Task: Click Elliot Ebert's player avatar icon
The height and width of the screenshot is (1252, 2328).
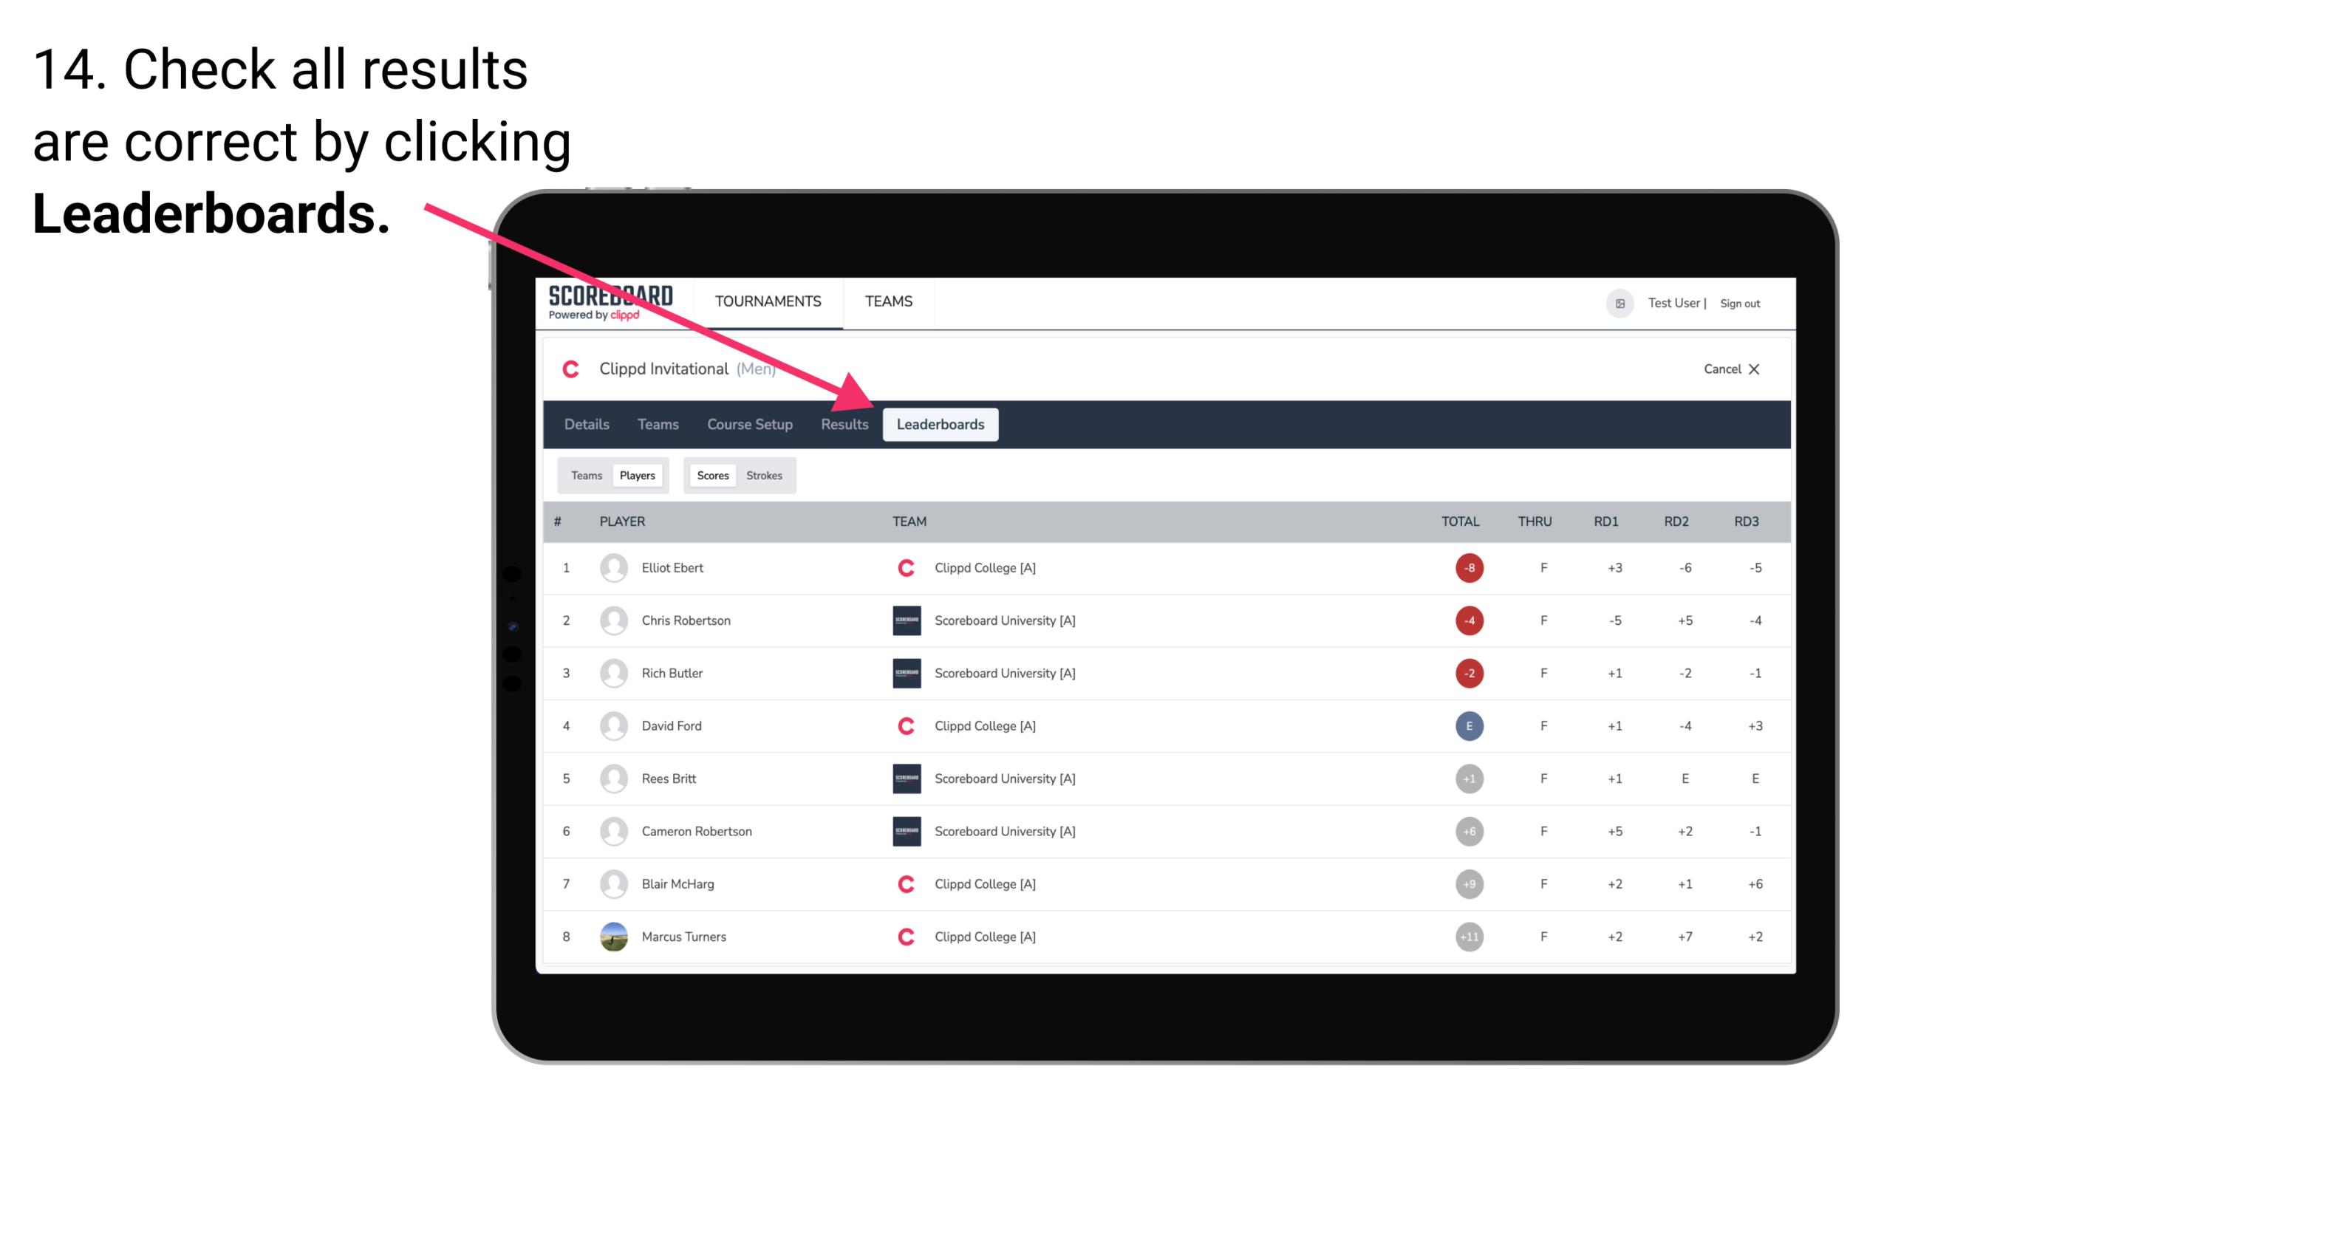Action: 610,567
